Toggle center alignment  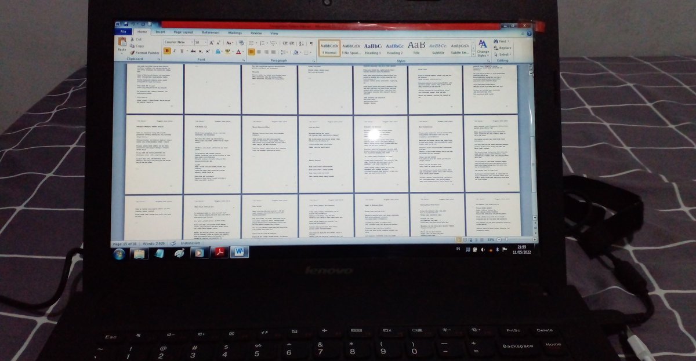point(259,52)
